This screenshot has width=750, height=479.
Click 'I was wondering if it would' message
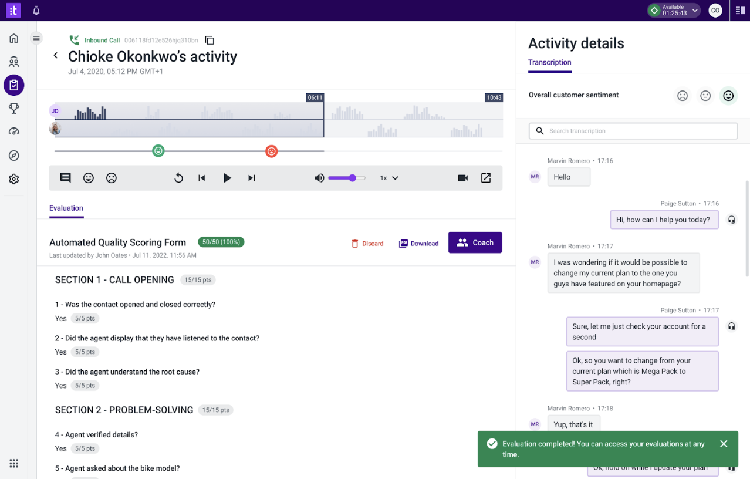(x=623, y=273)
